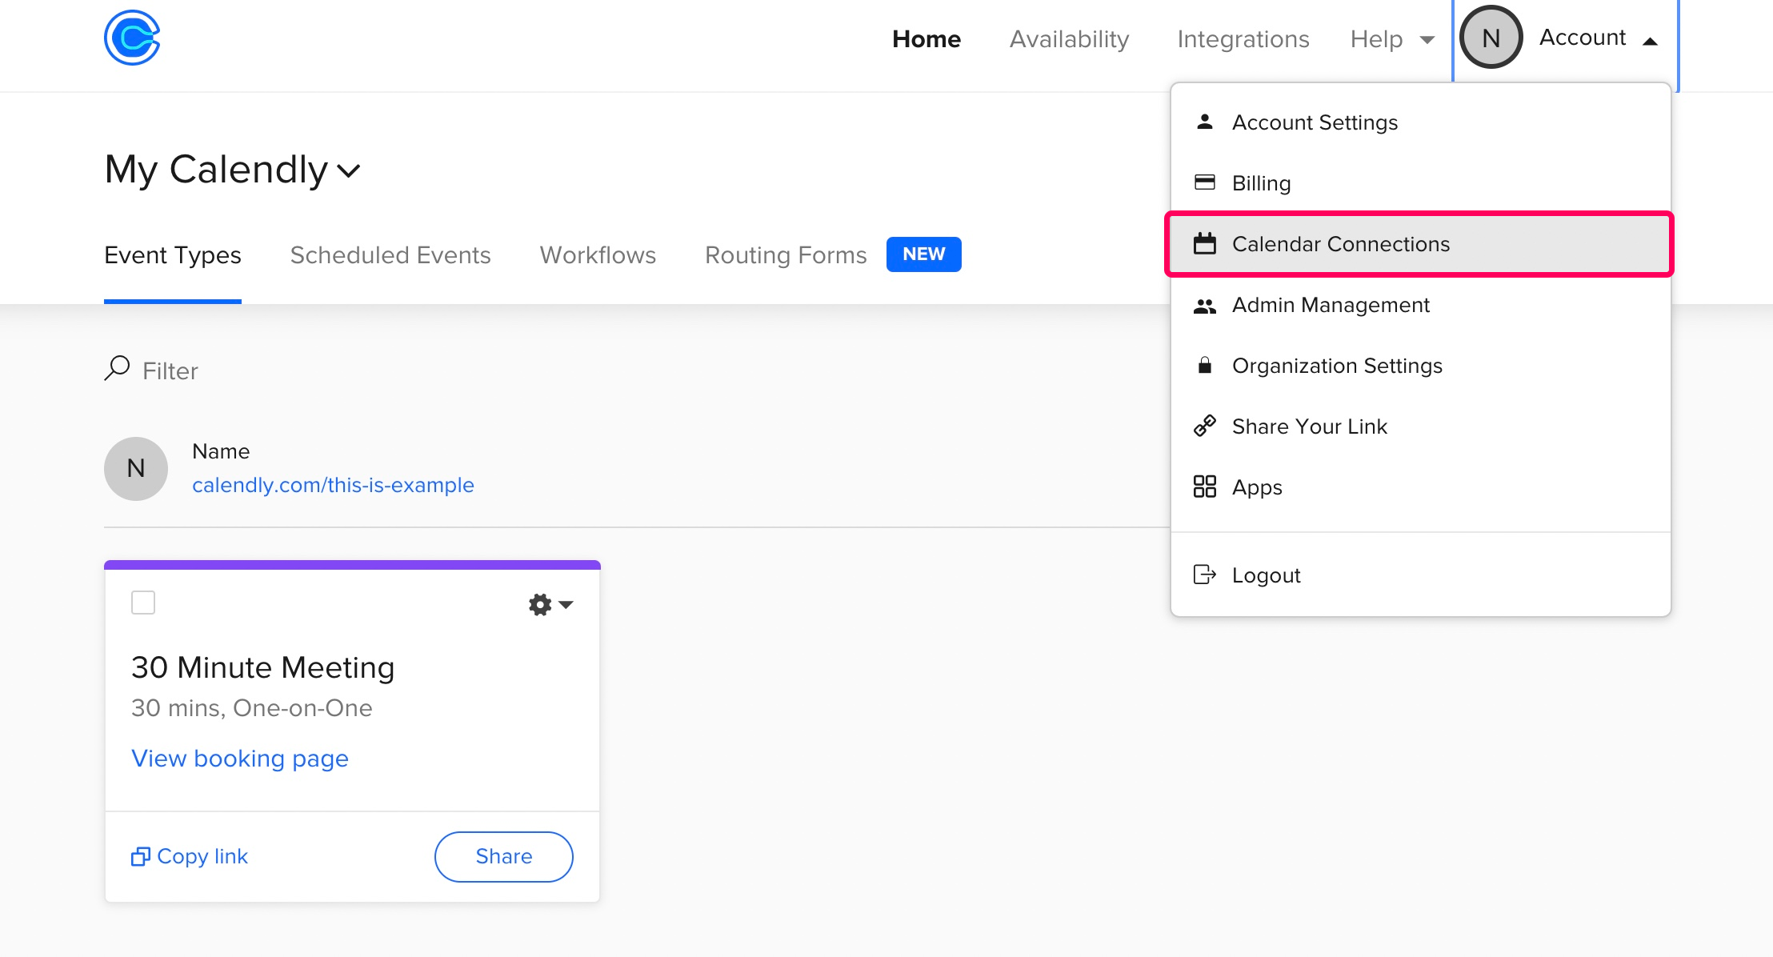Image resolution: width=1773 pixels, height=957 pixels.
Task: Select Logout from the account menu
Action: [x=1420, y=575]
